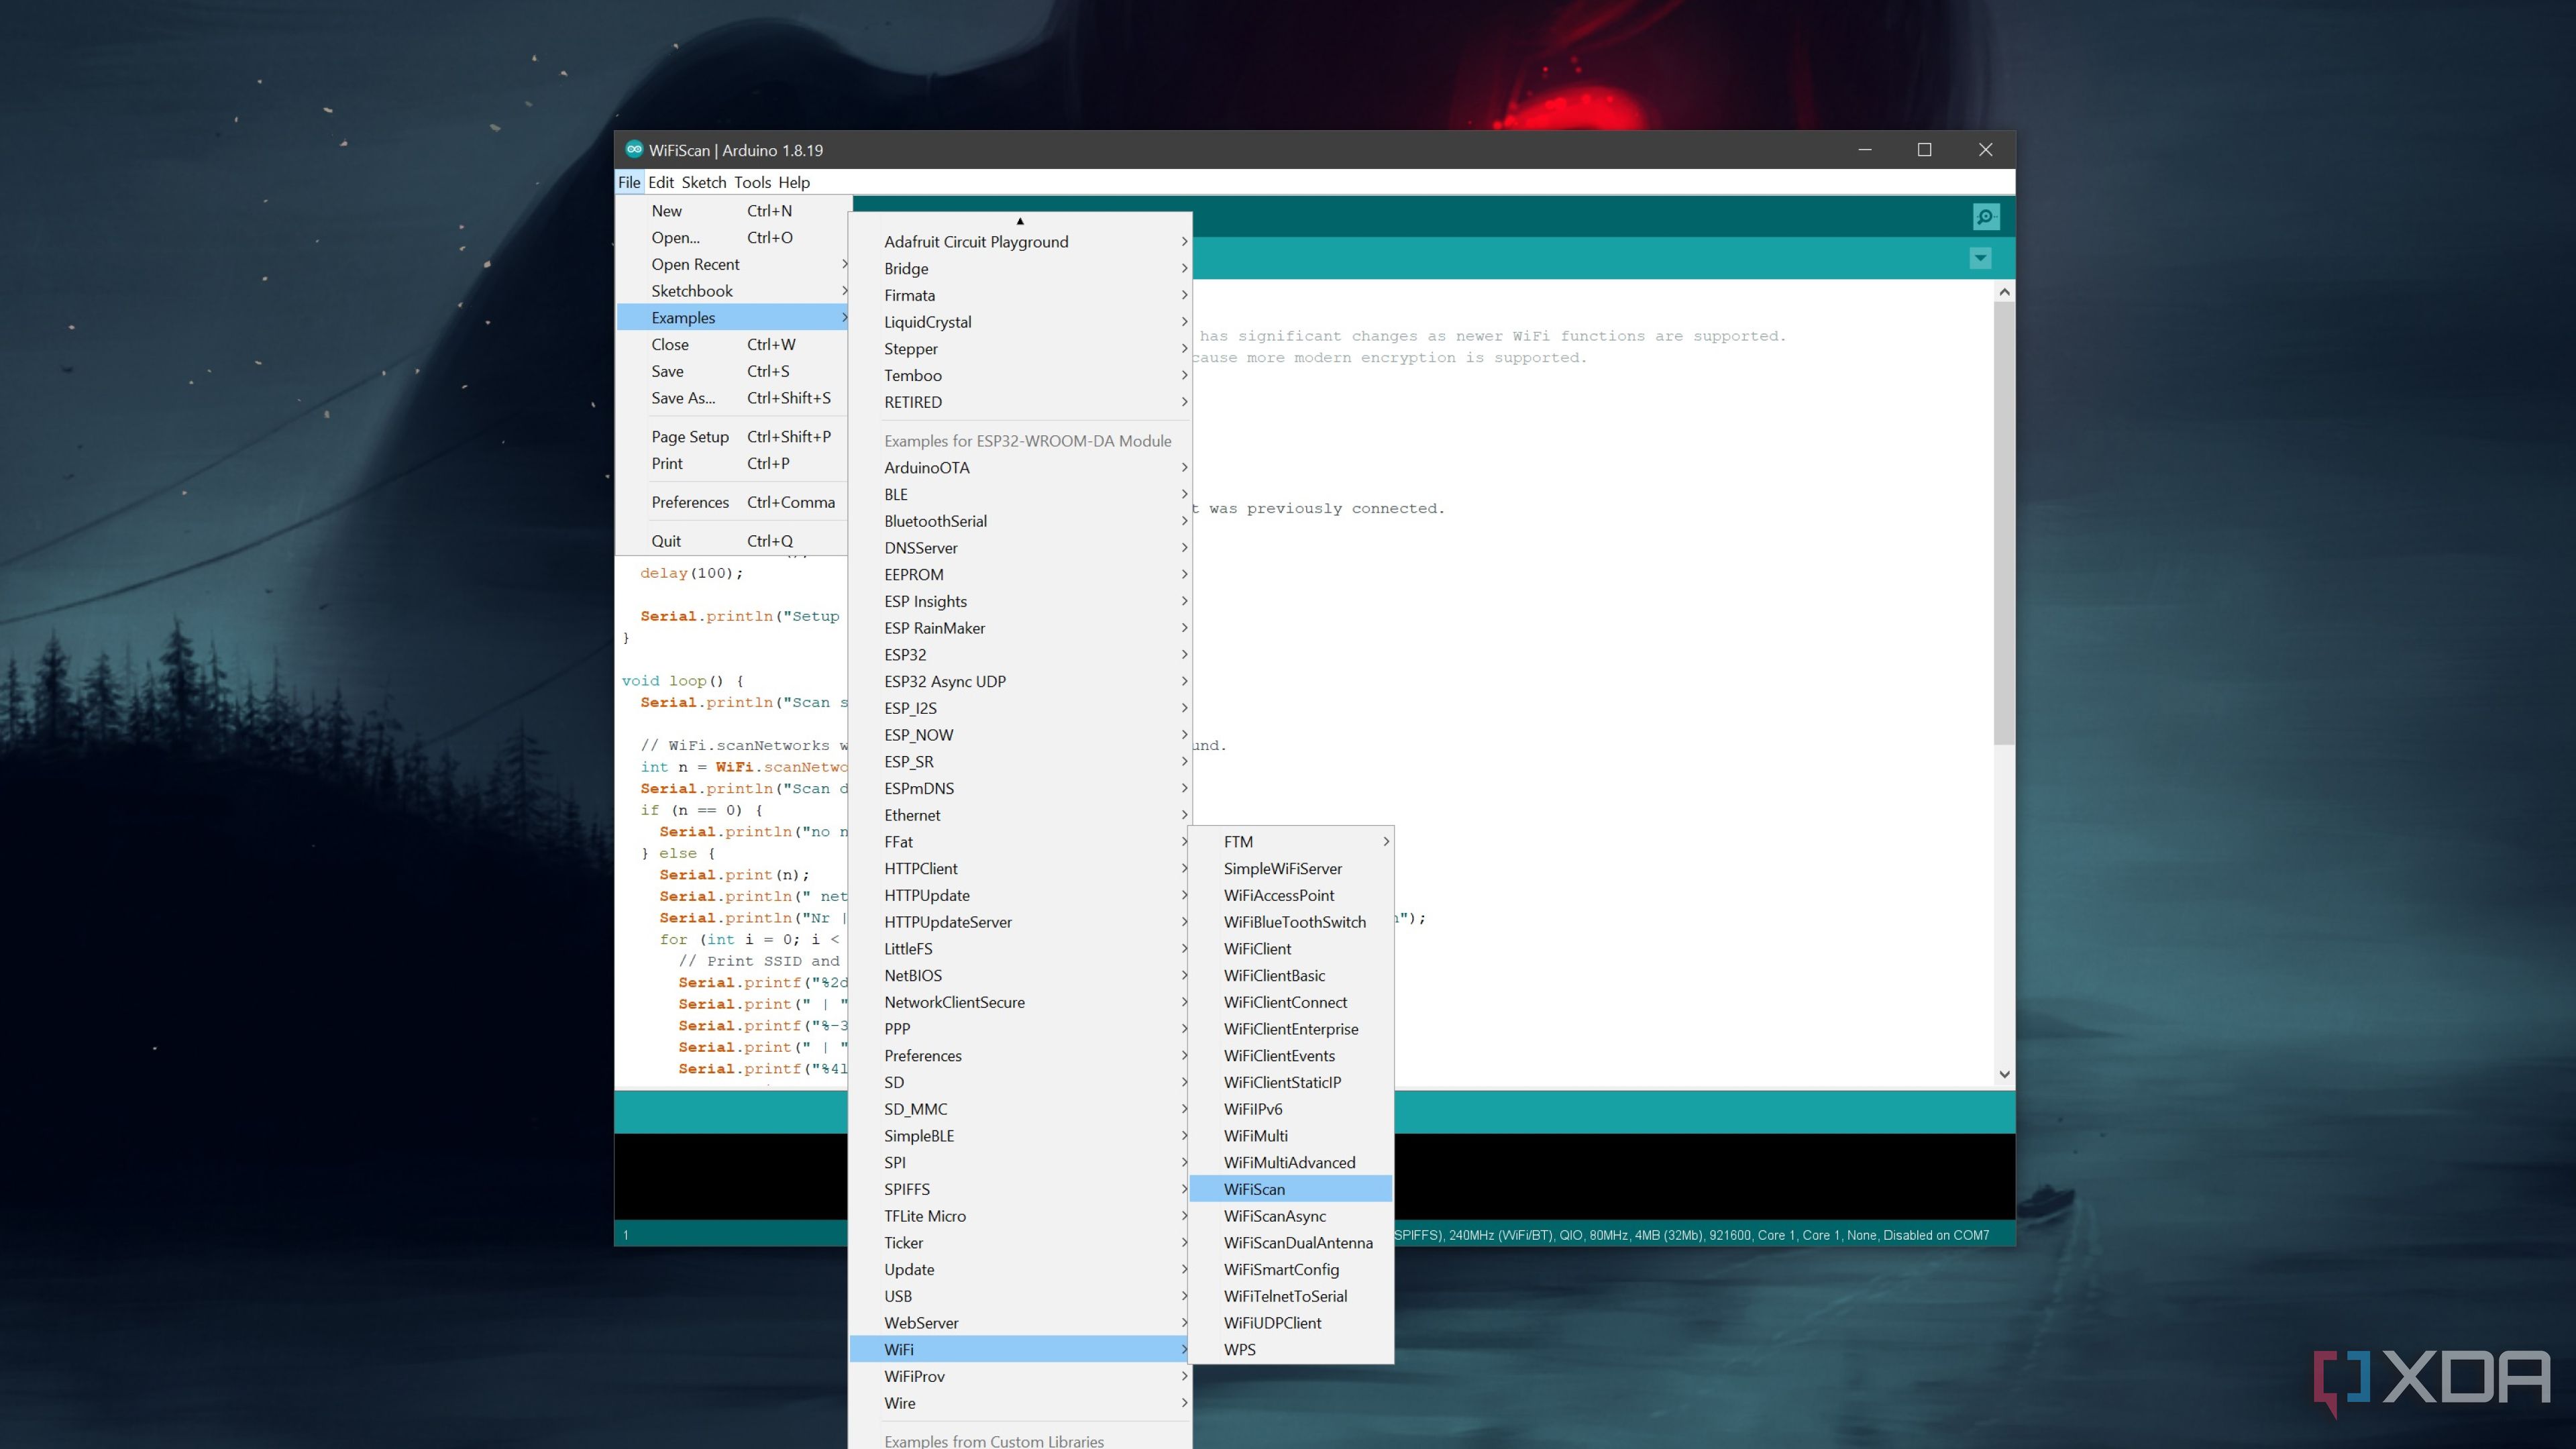Open the Edit menu
The height and width of the screenshot is (1449, 2576).
(661, 182)
